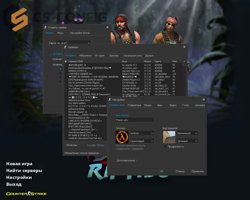Screen dimensions: 250x200
Task: Open the Оранжевый color dropdown
Action: [x=142, y=141]
